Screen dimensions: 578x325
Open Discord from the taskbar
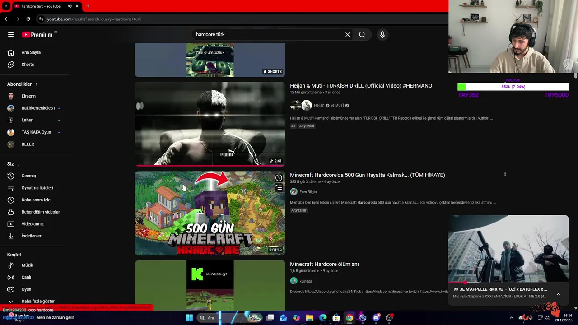tap(376, 318)
